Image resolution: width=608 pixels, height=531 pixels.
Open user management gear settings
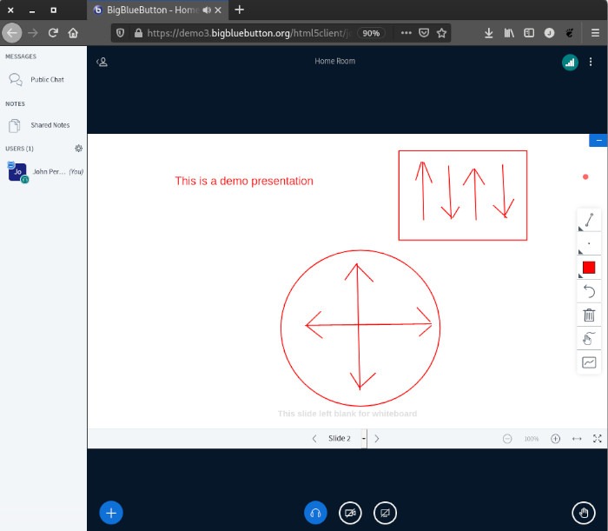[x=78, y=148]
